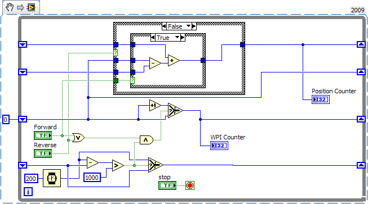
Task: Click the outer case selector question-mark terminal
Action: pos(116,53)
